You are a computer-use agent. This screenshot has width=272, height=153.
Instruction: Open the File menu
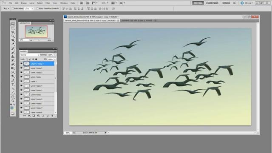click(x=10, y=3)
